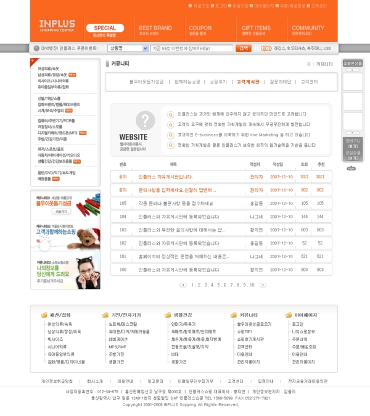Select the highlighted 고객게시판 tab
The height and width of the screenshot is (416, 370).
pyautogui.click(x=248, y=81)
